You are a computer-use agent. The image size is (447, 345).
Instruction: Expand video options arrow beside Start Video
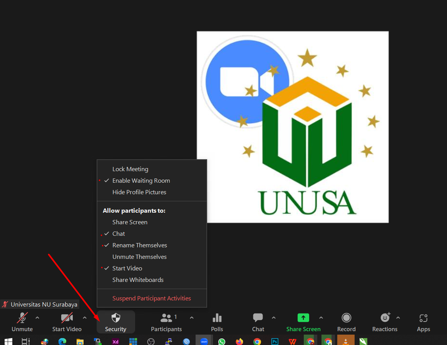[85, 317]
